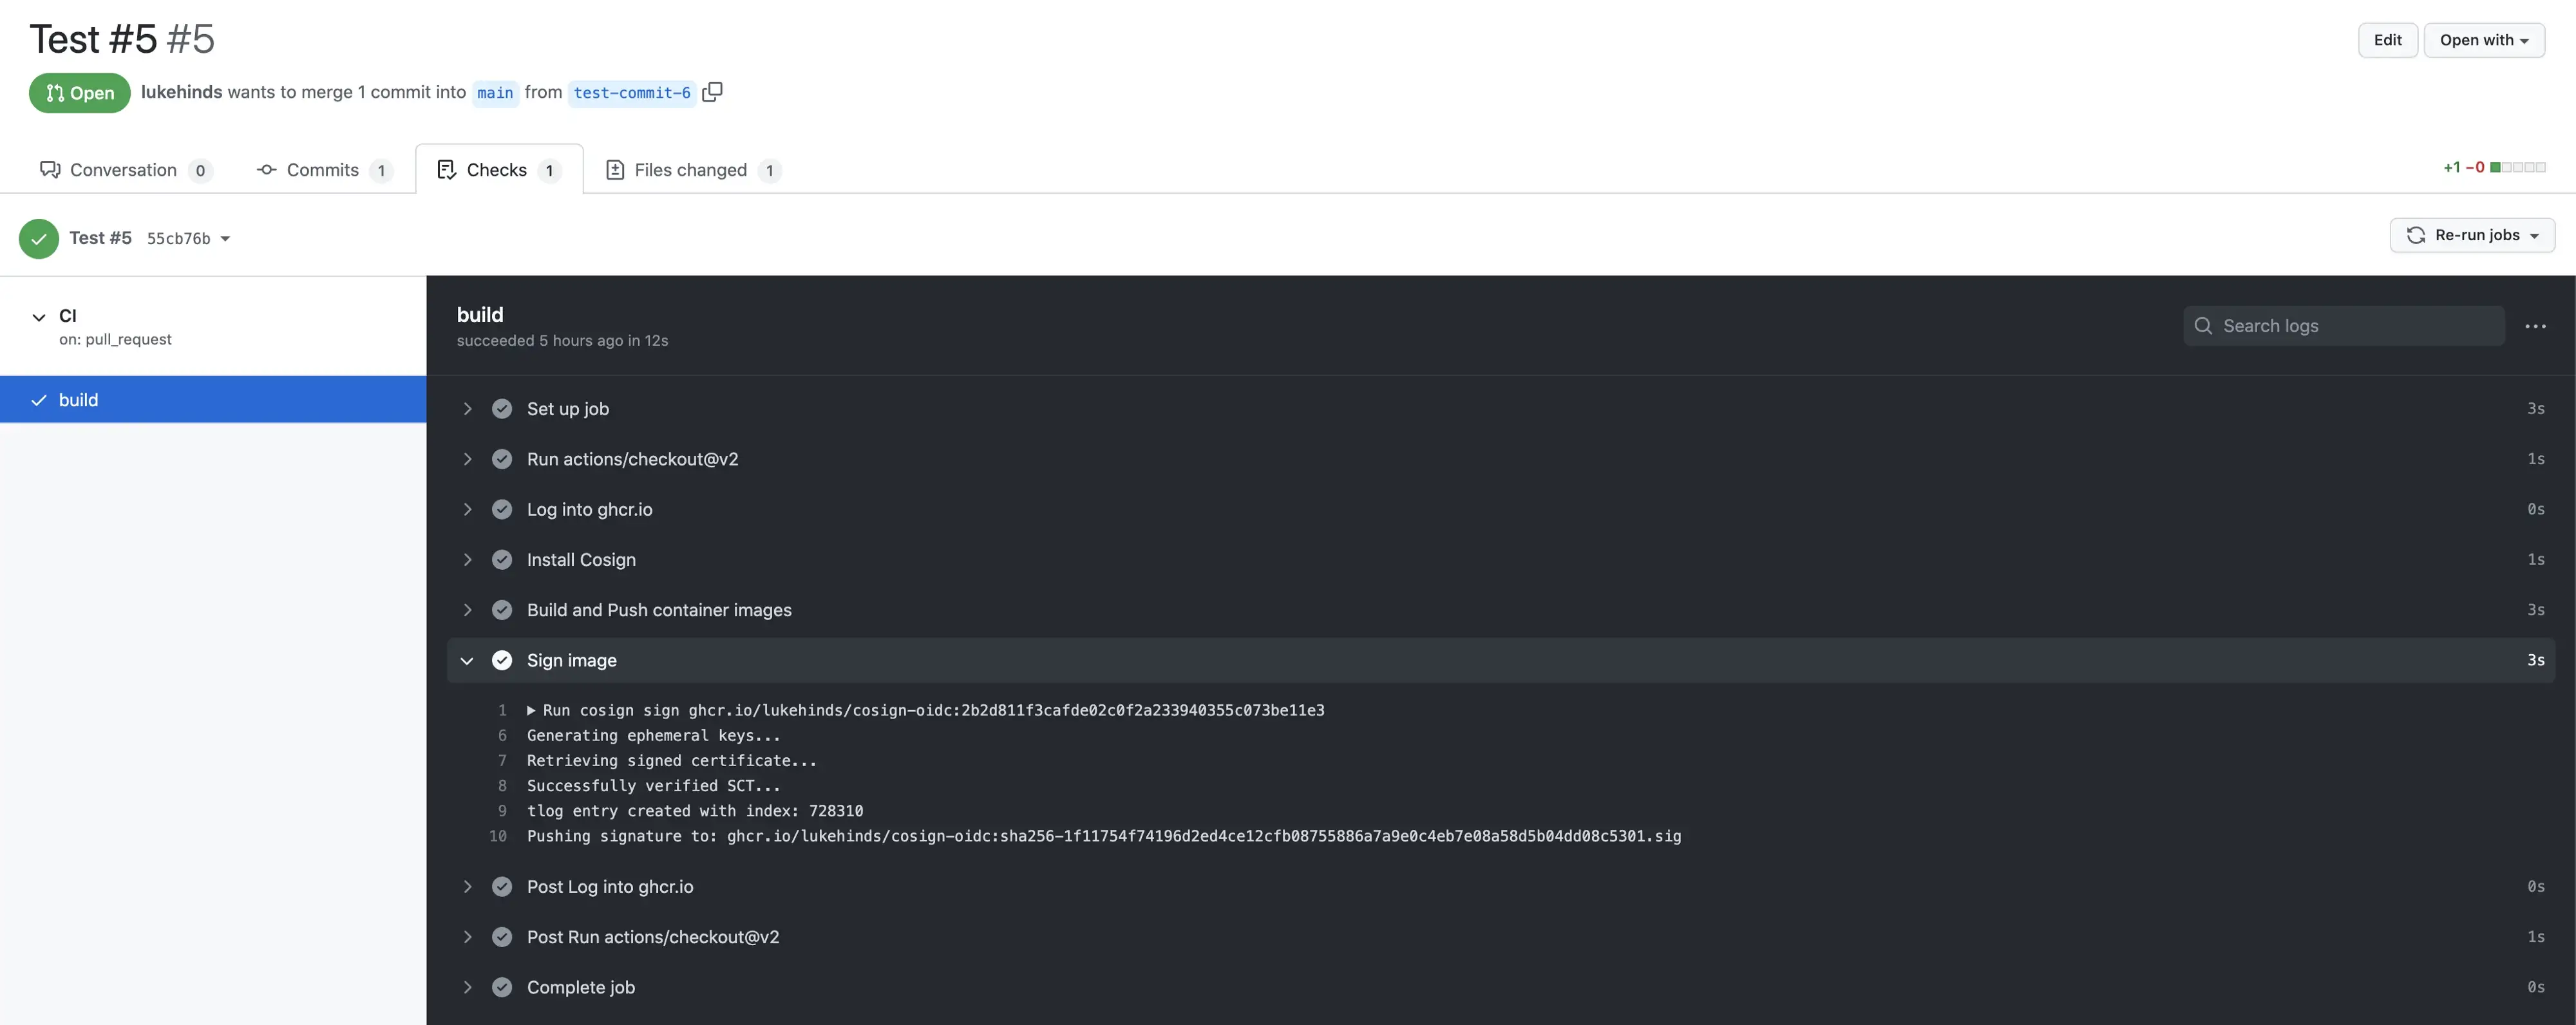Click the Edit title button
The width and height of the screenshot is (2576, 1025).
[2387, 40]
